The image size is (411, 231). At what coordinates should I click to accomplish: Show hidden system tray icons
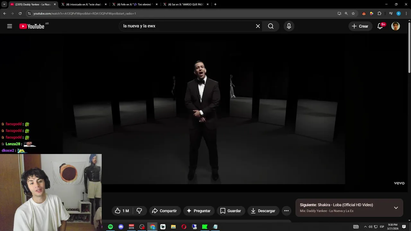[365, 227]
